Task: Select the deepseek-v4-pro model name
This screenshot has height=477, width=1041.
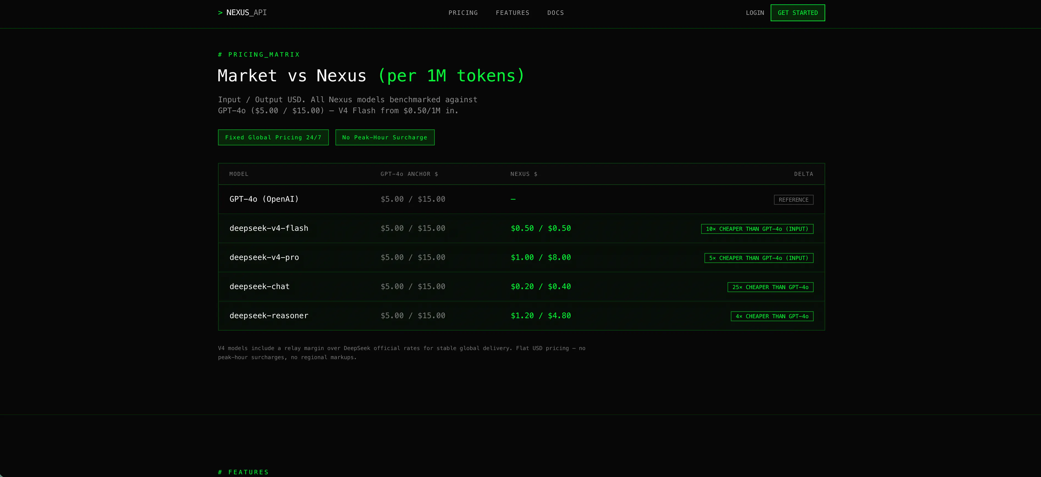Action: (x=264, y=257)
